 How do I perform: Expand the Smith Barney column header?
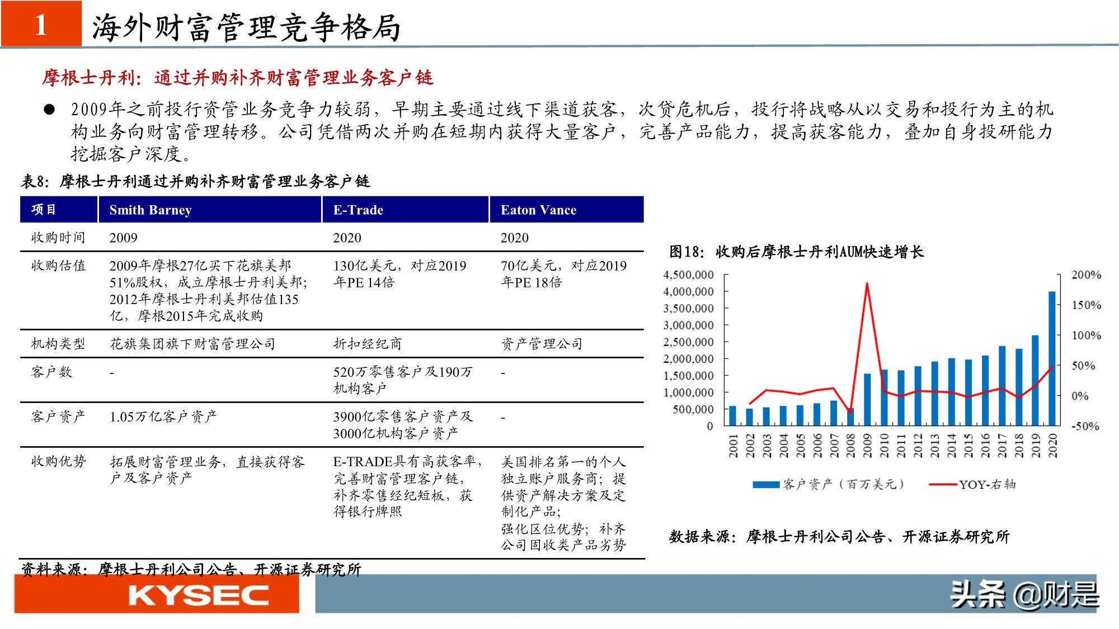(151, 210)
